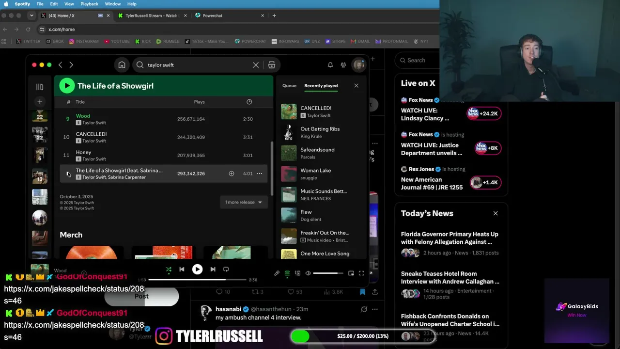This screenshot has height=349, width=620.
Task: Expand the '1 more release' dropdown
Action: point(244,202)
